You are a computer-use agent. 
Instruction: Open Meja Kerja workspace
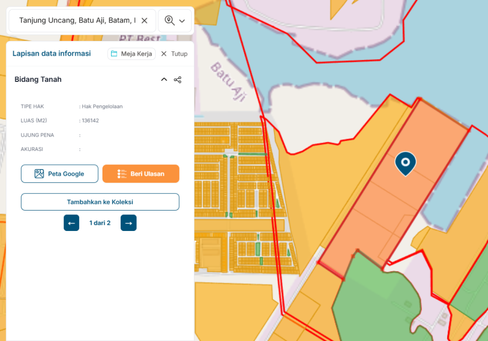[x=132, y=54]
